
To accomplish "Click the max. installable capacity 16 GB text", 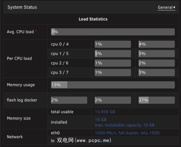I will pos(125,125).
